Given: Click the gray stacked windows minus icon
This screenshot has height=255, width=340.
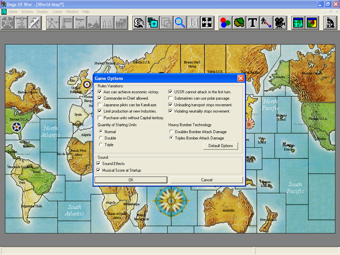Looking at the screenshot, I should 167,23.
